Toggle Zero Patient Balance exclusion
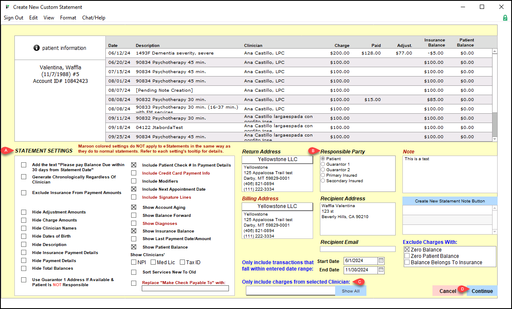This screenshot has width=512, height=309. coord(407,256)
